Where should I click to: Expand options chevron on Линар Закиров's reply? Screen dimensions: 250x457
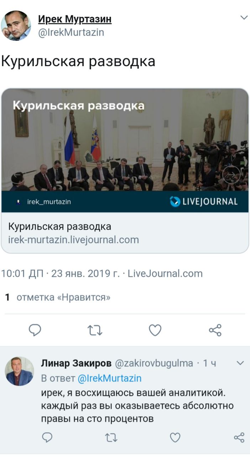point(240,363)
